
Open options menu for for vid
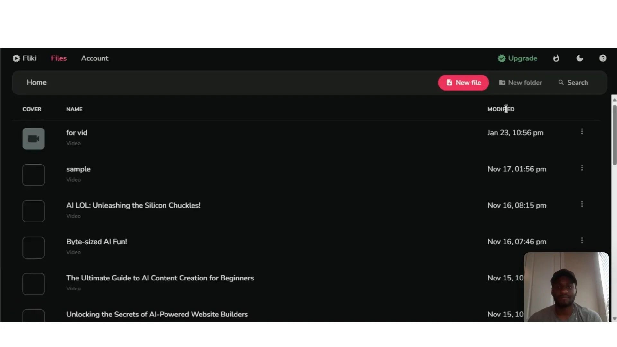582,132
